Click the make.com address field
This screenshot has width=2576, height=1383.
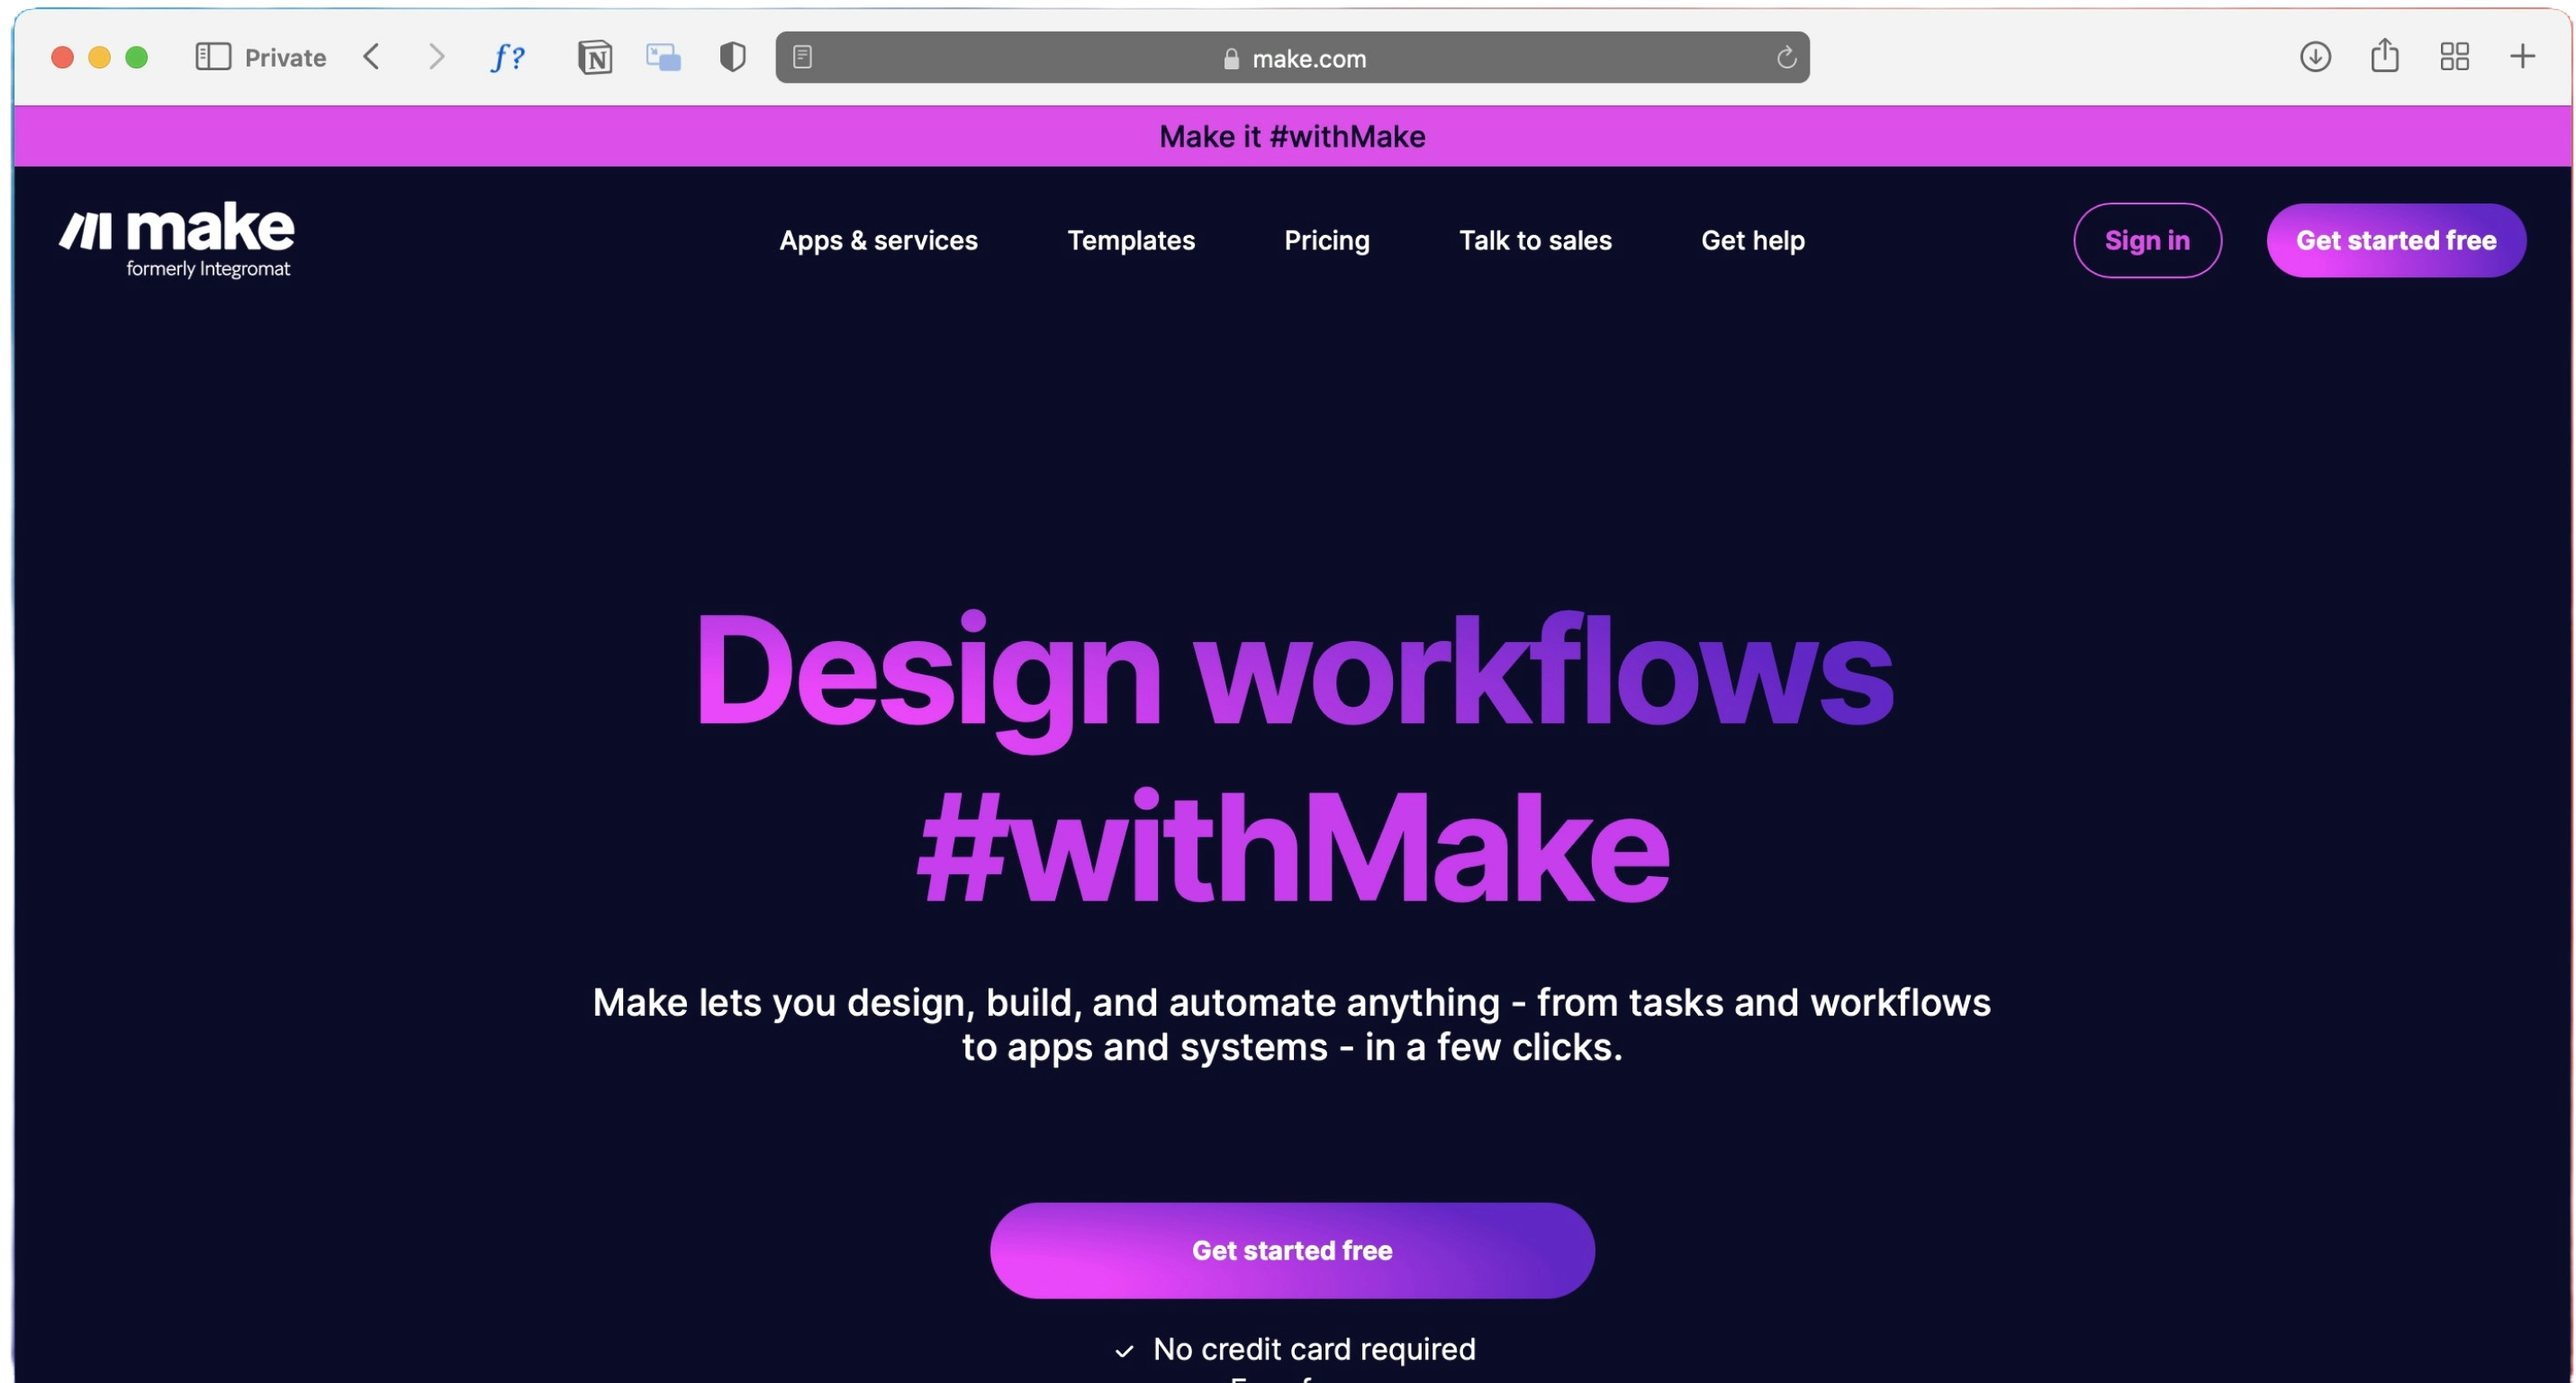(1308, 59)
